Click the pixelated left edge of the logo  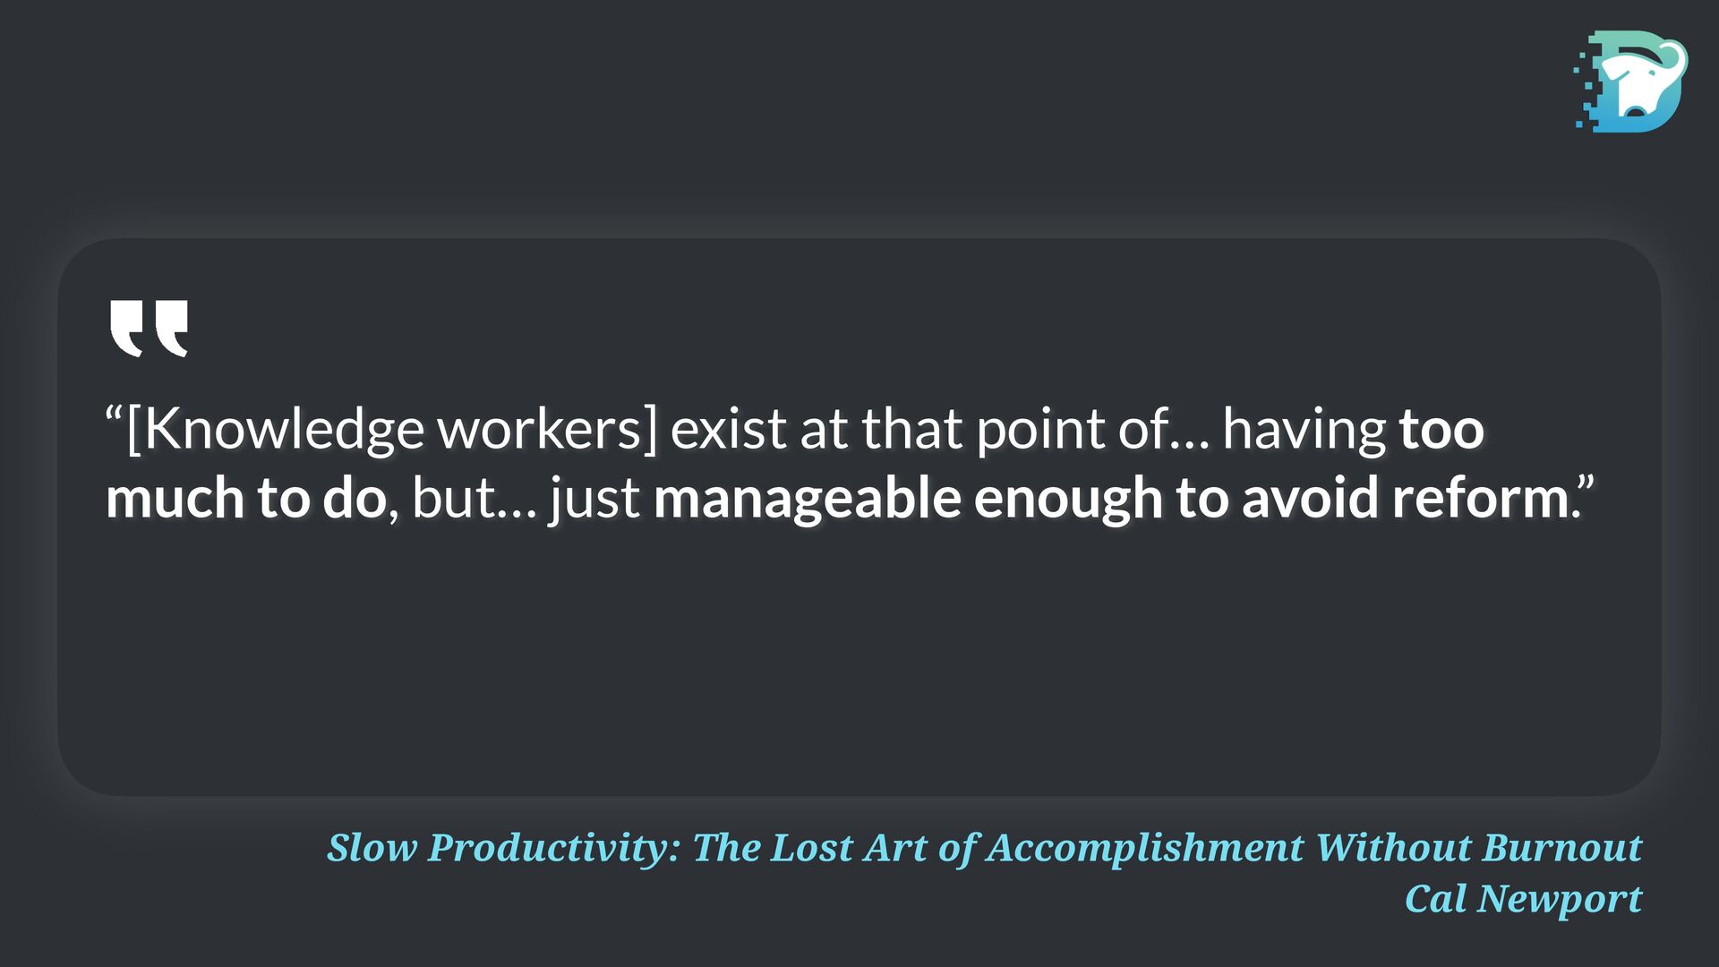coord(1586,85)
